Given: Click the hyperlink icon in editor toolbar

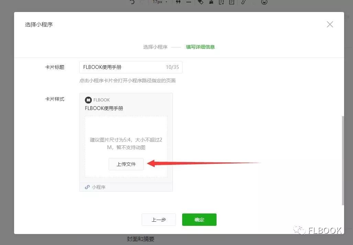Looking at the screenshot, I should [x=243, y=2].
